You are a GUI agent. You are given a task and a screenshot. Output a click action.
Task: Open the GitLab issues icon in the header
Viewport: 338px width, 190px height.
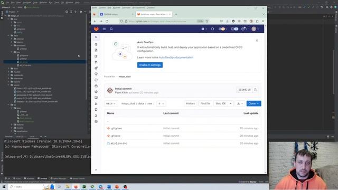click(x=212, y=29)
